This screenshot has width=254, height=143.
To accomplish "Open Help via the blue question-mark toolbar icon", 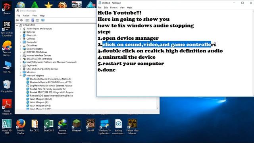I will coord(33,20).
